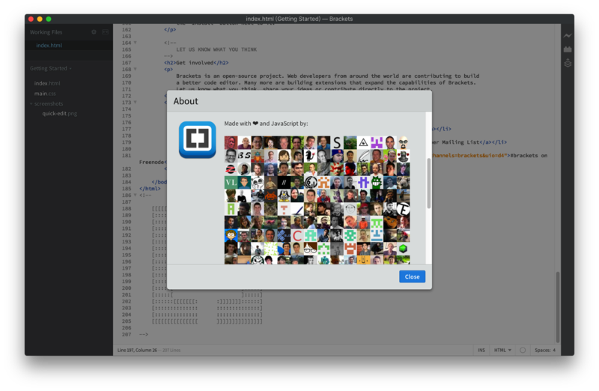599x391 pixels.
Task: Open HTML language mode dropdown
Action: coord(502,350)
